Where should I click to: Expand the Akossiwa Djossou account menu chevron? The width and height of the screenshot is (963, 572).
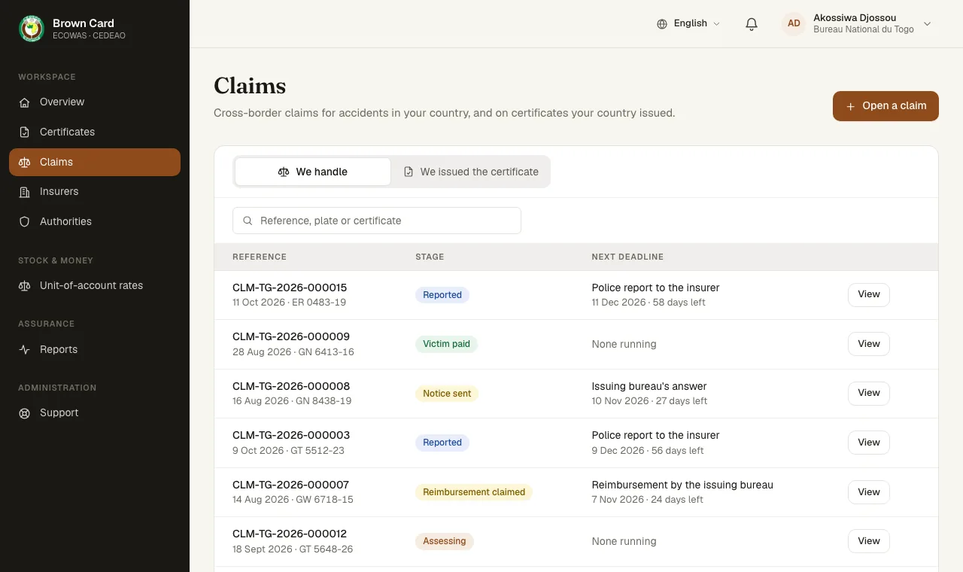coord(927,24)
